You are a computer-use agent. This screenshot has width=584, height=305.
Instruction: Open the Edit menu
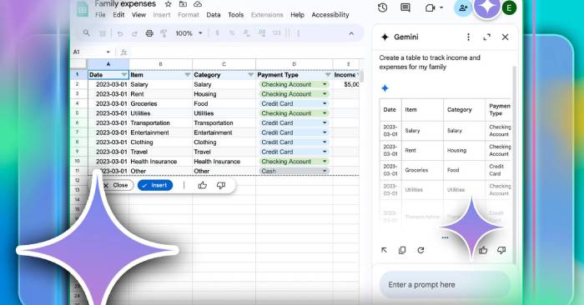pos(118,15)
